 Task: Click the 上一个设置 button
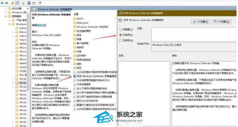[x=201, y=22]
